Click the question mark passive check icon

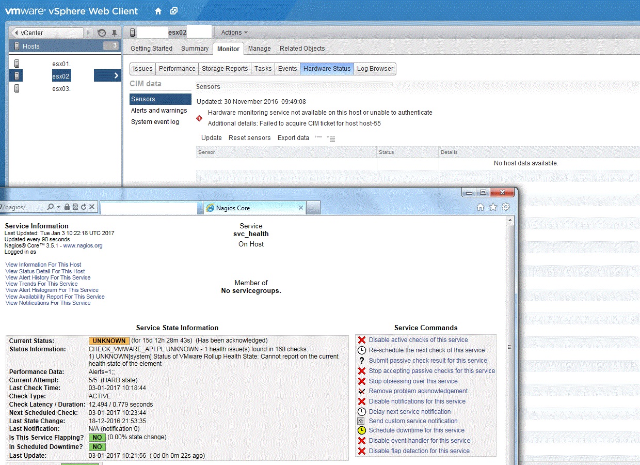pos(362,361)
